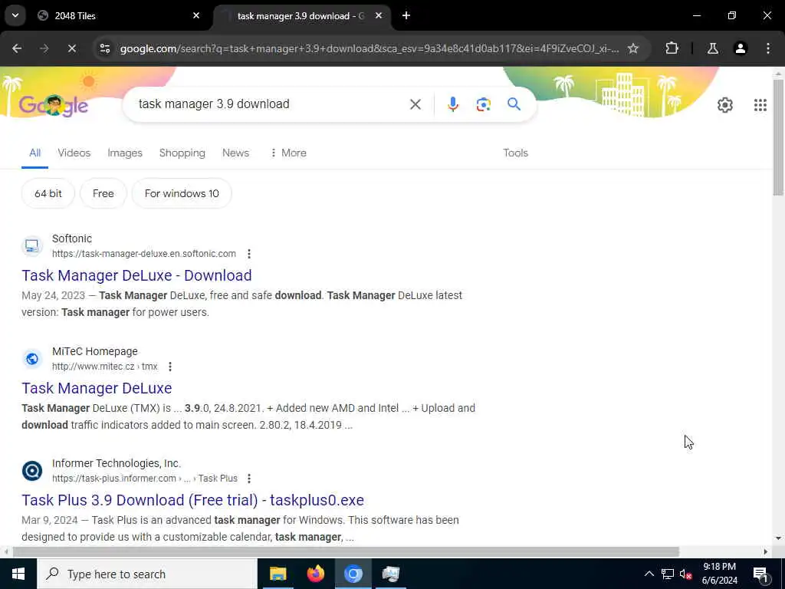Image resolution: width=785 pixels, height=589 pixels.
Task: Switch to Videos results
Action: pos(74,153)
